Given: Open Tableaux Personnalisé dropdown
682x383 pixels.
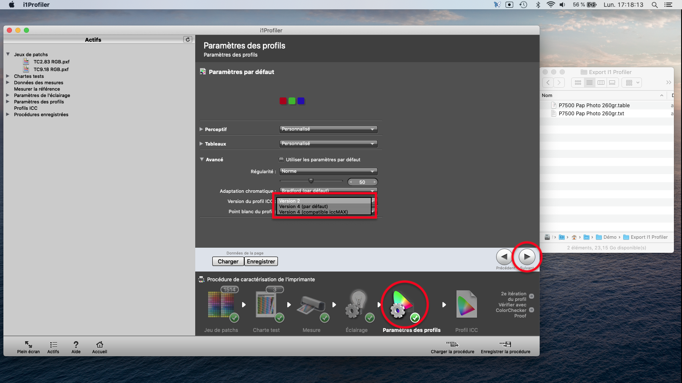Looking at the screenshot, I should (x=328, y=143).
